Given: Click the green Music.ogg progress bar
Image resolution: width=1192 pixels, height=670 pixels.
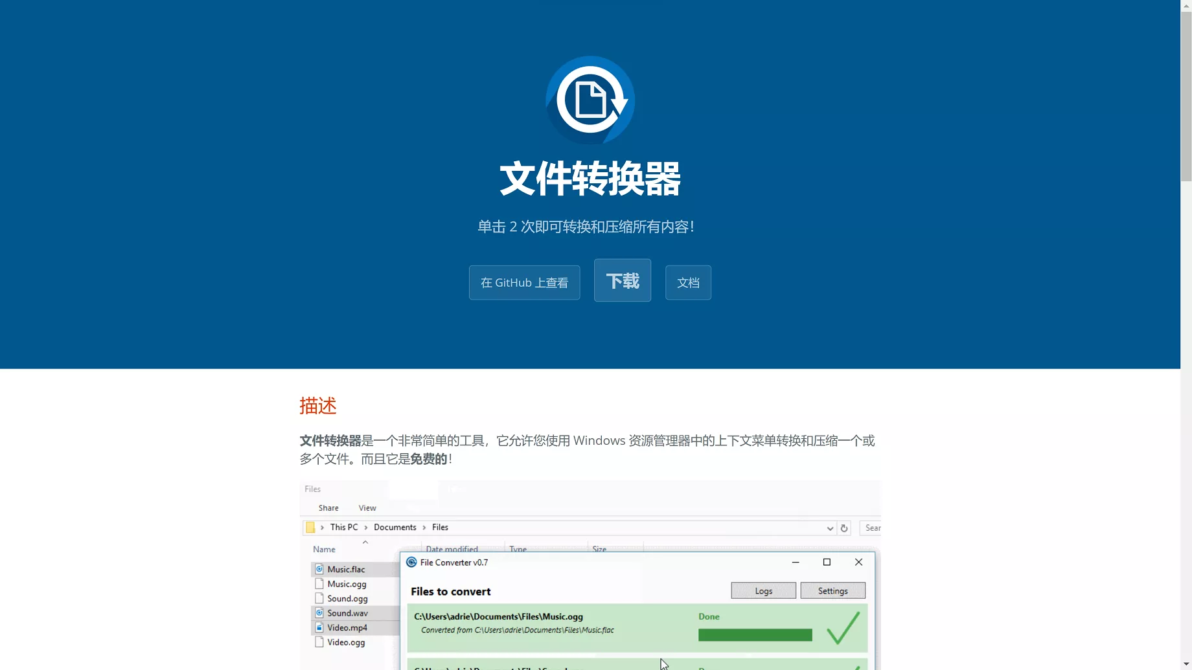Looking at the screenshot, I should (x=755, y=635).
